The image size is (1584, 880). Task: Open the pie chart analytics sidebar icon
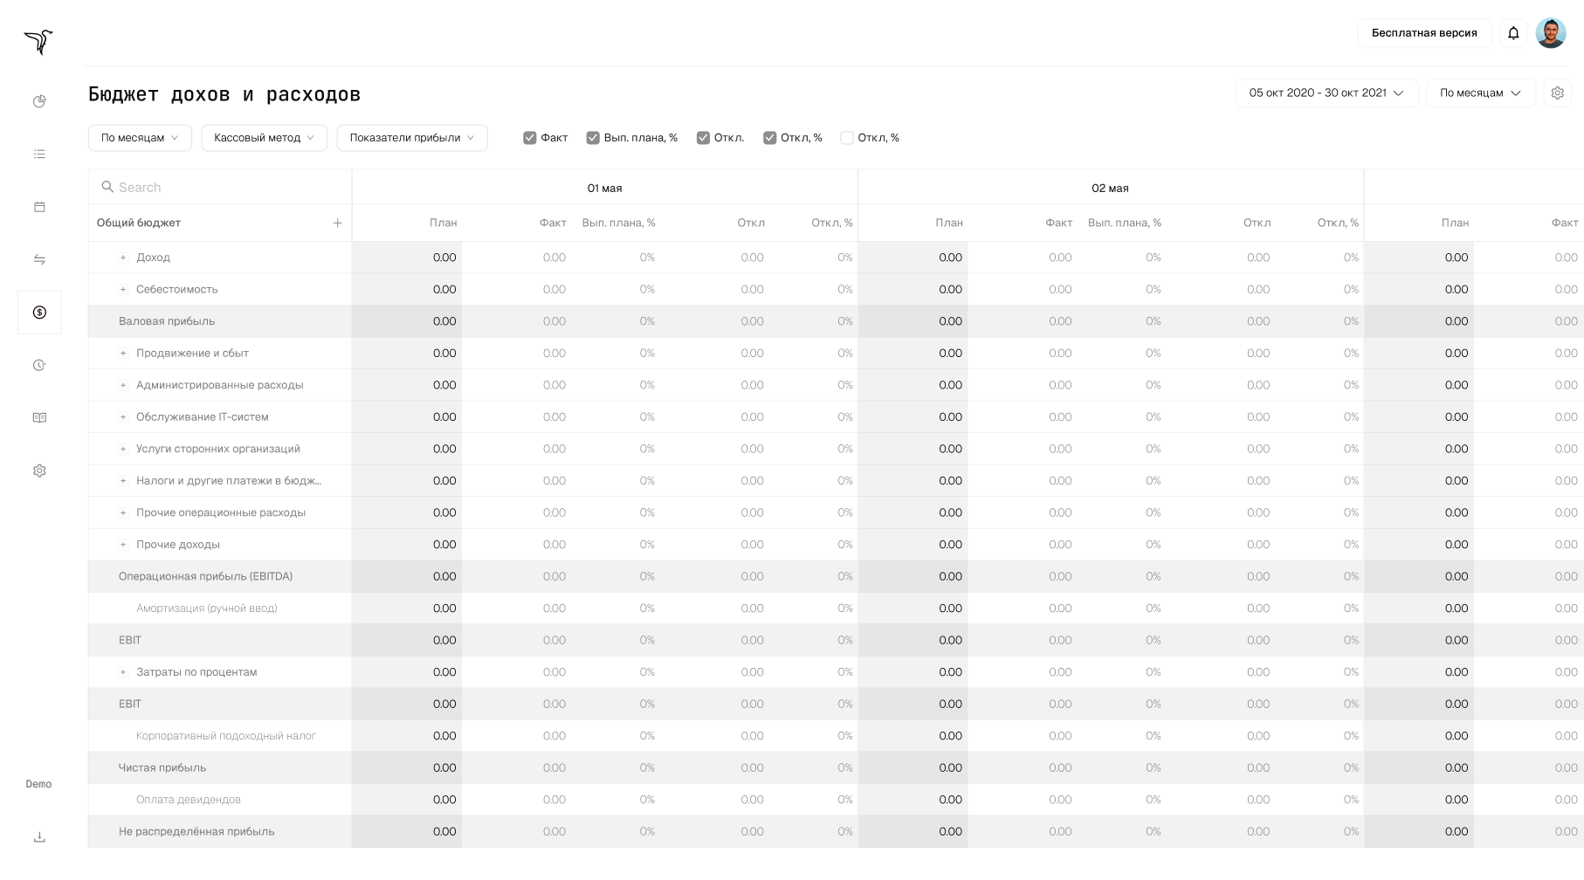coord(39,101)
